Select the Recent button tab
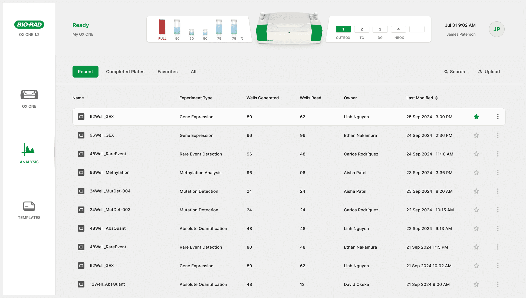The image size is (526, 298). (x=85, y=72)
